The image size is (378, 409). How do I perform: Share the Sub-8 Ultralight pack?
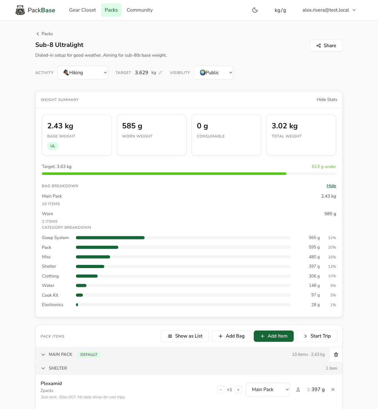click(326, 46)
